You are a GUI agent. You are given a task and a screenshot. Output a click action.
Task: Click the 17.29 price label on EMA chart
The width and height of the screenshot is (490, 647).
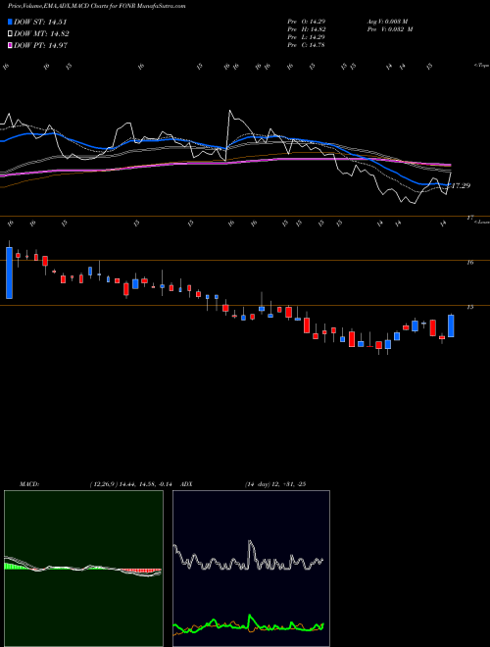[x=461, y=186]
